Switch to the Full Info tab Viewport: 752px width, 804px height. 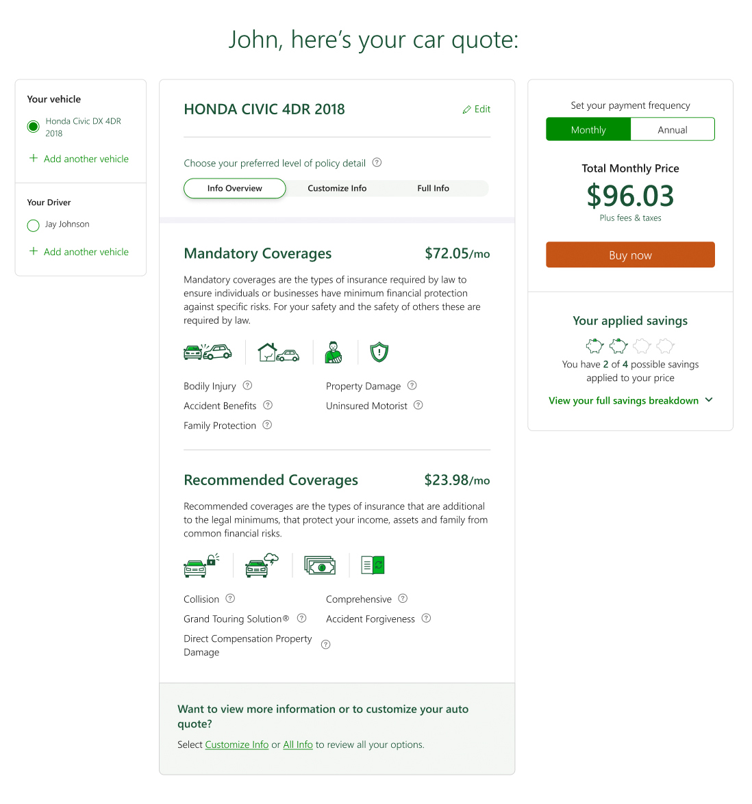click(433, 188)
